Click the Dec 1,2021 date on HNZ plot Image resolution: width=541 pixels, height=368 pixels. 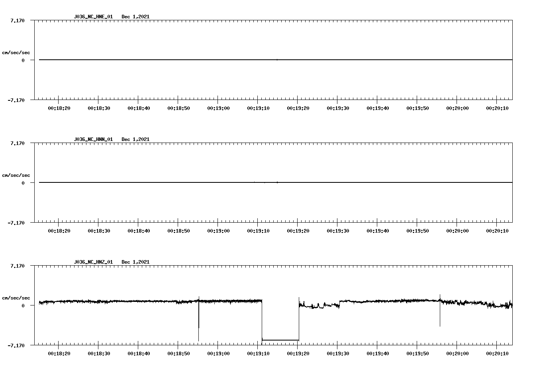click(135, 262)
